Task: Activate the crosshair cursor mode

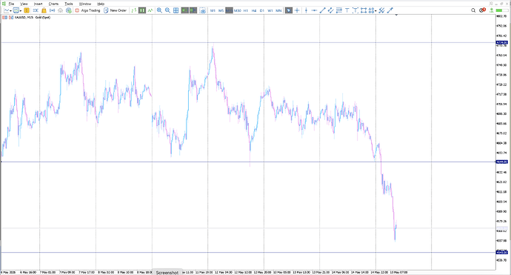Action: [297, 10]
